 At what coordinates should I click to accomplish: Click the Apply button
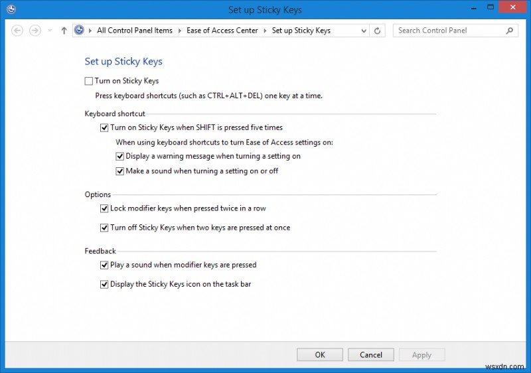(x=421, y=354)
